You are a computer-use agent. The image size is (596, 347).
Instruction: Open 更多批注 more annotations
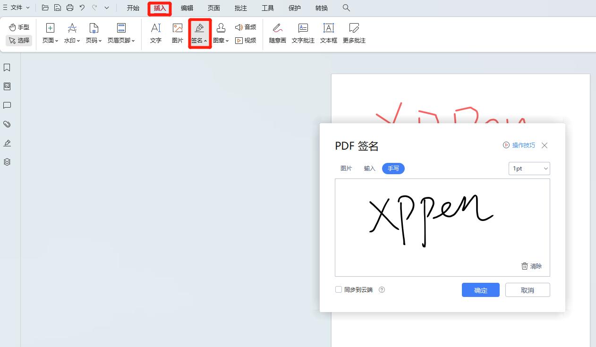[354, 33]
